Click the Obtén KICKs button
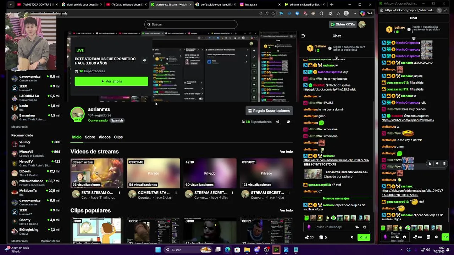 (x=343, y=24)
